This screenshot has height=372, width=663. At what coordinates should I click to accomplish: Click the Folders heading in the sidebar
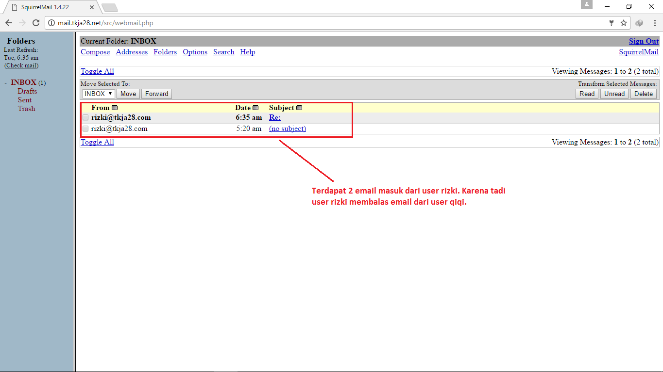tap(21, 41)
